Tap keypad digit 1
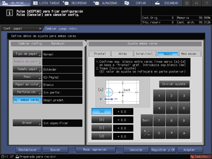212x159 pixels. click(x=159, y=95)
